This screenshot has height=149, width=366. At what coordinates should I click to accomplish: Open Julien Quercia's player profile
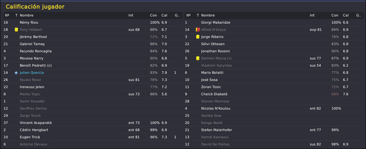pyautogui.click(x=32, y=73)
